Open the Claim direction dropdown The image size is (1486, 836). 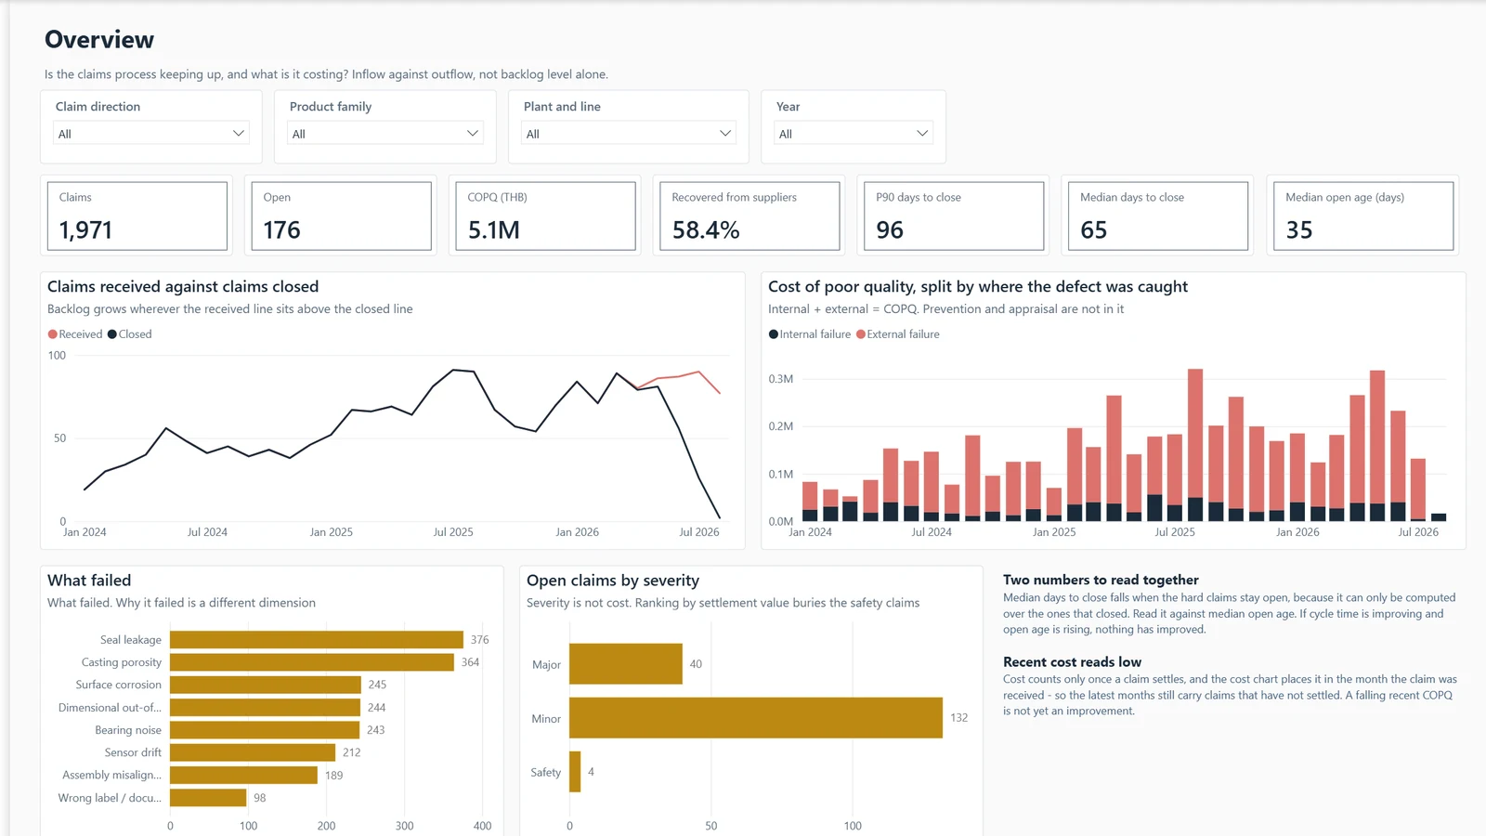(x=151, y=133)
